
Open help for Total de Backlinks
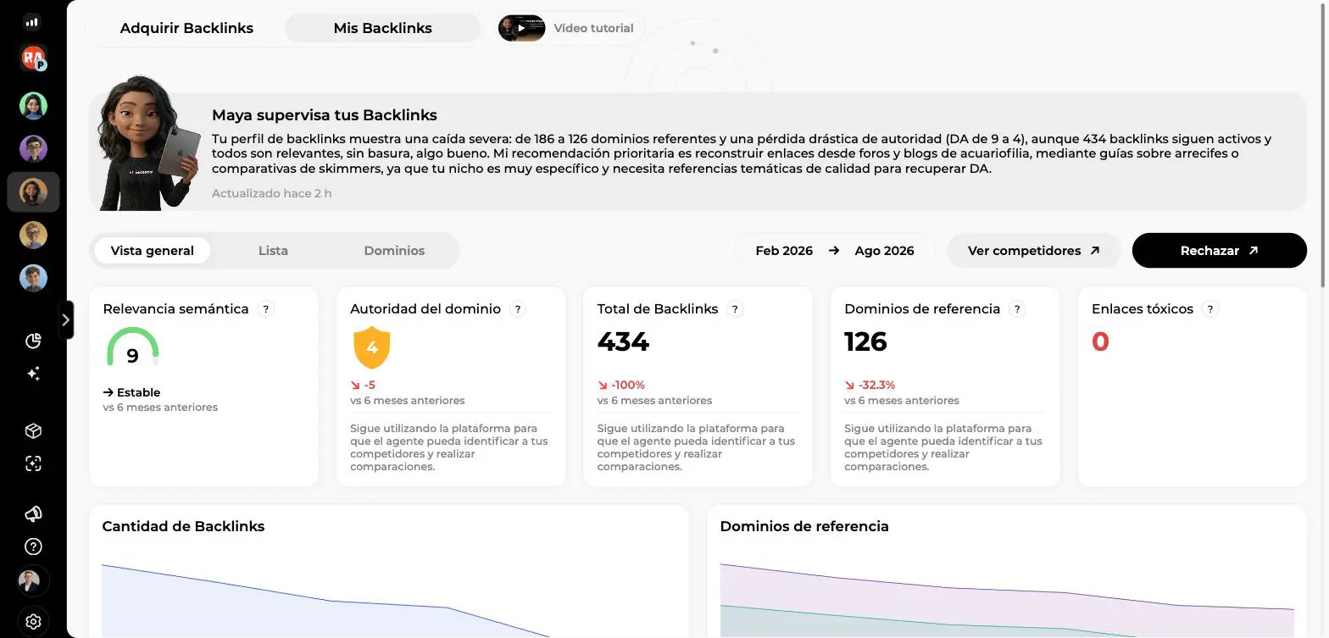tap(736, 309)
